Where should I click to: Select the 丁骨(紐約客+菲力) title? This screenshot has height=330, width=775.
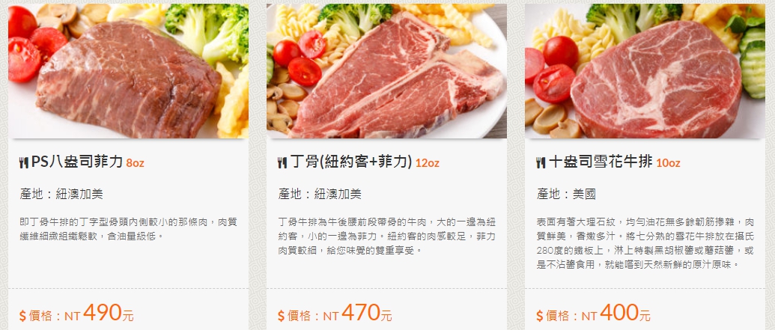tap(351, 162)
